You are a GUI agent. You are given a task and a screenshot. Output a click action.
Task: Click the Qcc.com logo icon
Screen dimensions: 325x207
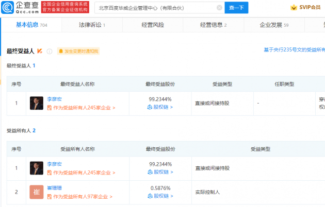pyautogui.click(x=7, y=7)
